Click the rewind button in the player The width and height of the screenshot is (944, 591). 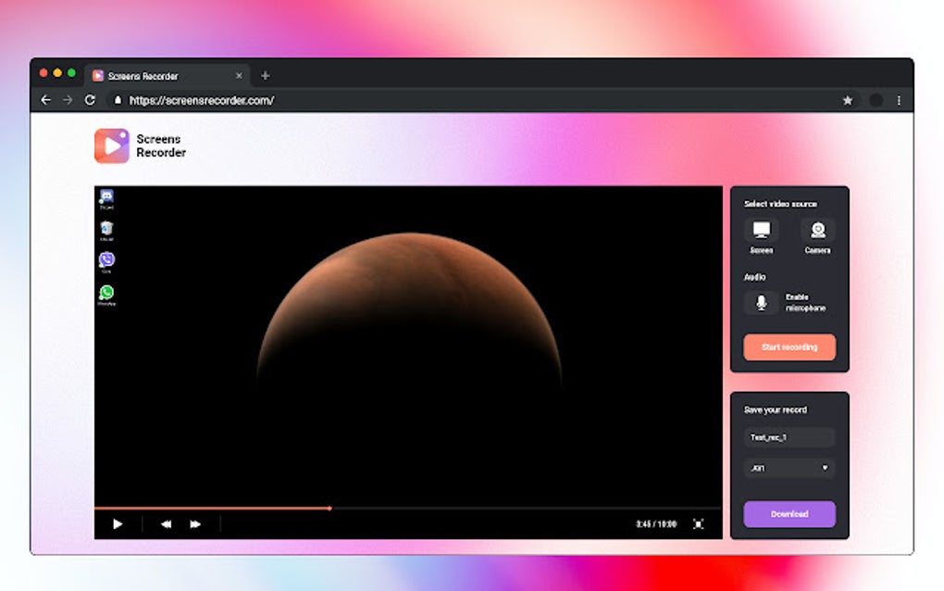[167, 524]
